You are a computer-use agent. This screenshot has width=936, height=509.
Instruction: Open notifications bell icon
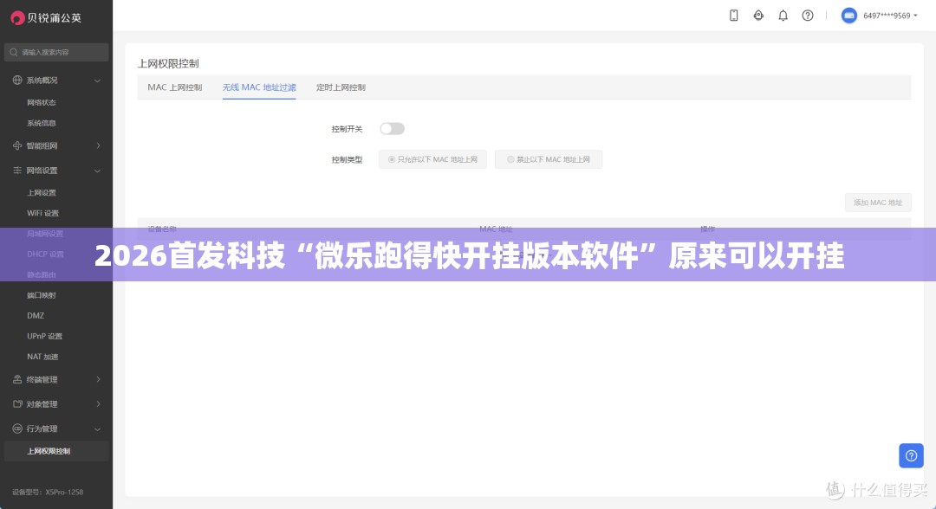click(783, 16)
